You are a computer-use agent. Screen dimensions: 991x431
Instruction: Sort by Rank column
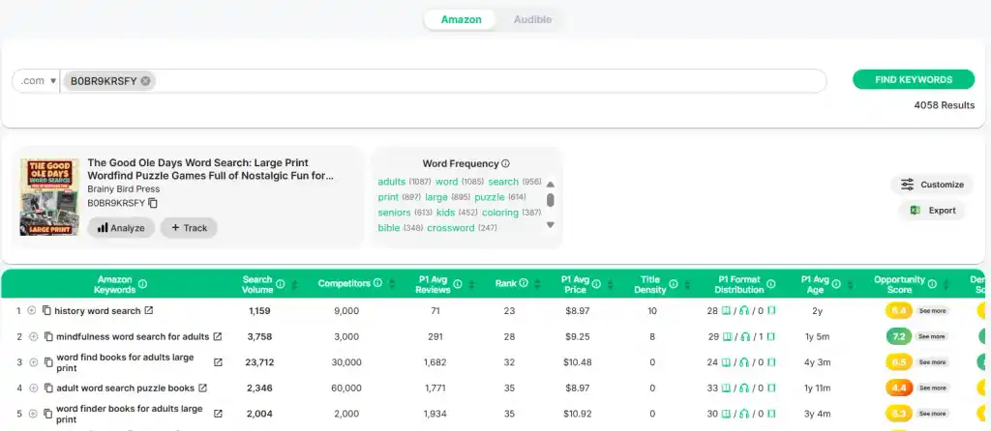coord(537,285)
